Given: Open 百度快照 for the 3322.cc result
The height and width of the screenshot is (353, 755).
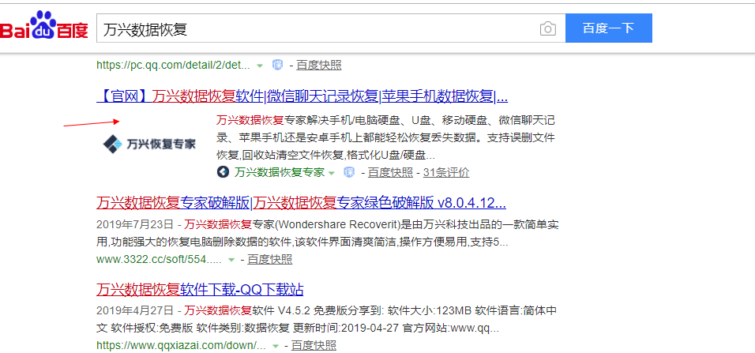Looking at the screenshot, I should point(269,260).
